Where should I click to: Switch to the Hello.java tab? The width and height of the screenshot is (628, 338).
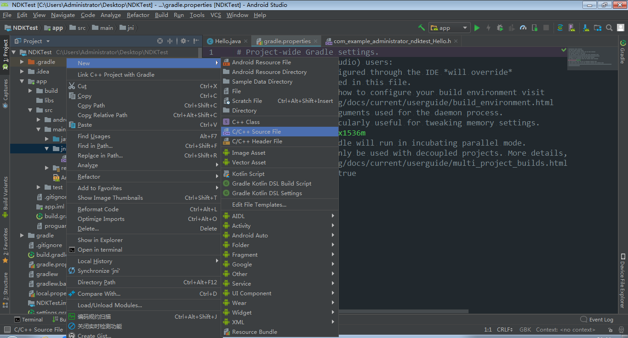click(228, 41)
